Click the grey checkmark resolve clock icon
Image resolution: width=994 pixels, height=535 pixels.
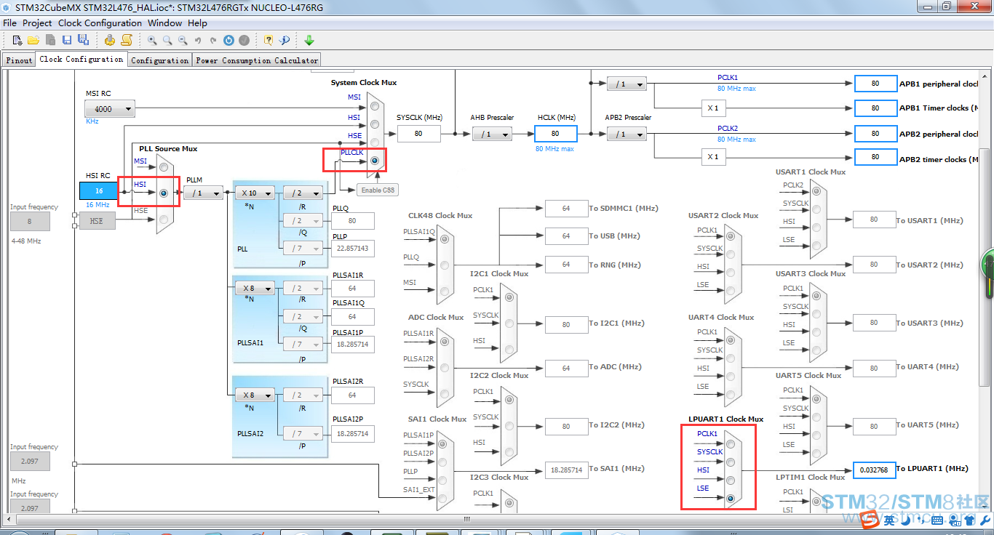pyautogui.click(x=244, y=41)
